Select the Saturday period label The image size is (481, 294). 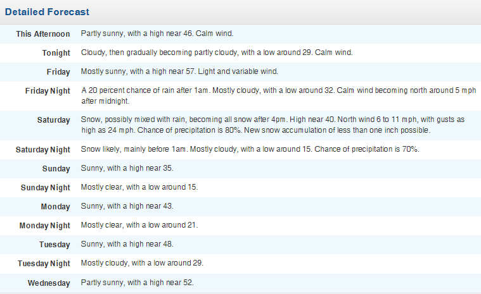53,119
